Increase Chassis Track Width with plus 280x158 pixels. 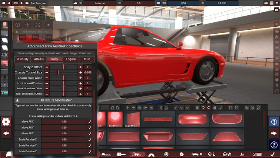(80, 78)
